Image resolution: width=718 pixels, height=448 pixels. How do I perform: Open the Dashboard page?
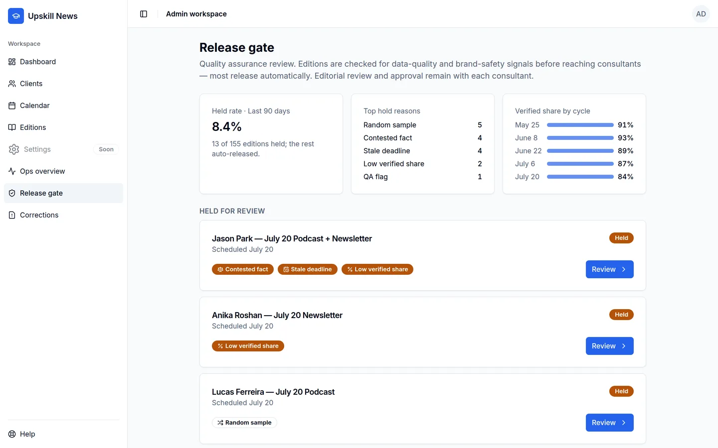pyautogui.click(x=63, y=62)
